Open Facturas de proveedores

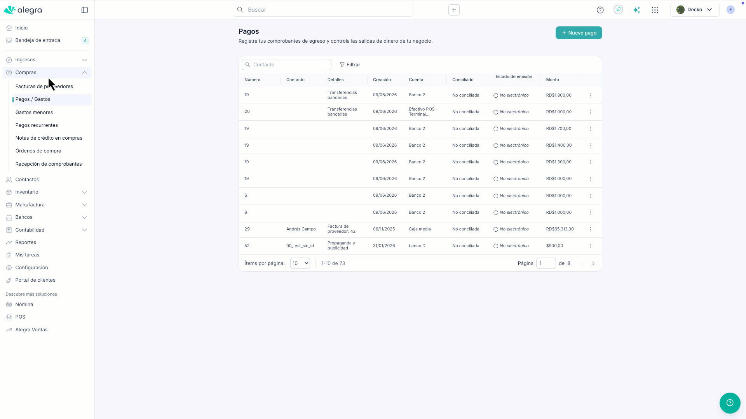pos(44,87)
